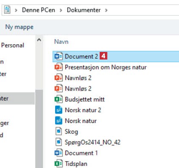Click the scroll up arrow in sidebar
Screen dimensions: 179x168
click(x=39, y=40)
